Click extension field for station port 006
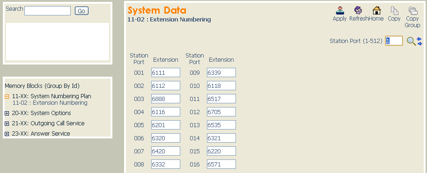This screenshot has height=173, width=427. pos(166,138)
